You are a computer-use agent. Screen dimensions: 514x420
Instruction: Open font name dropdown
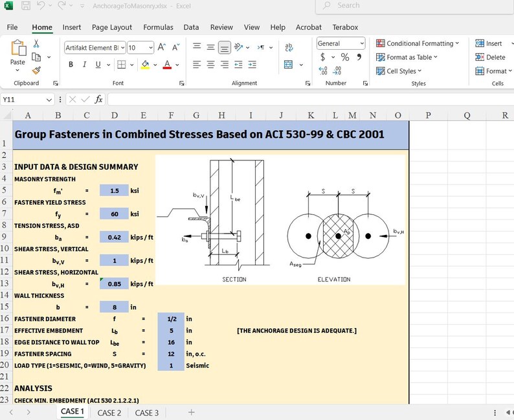pyautogui.click(x=122, y=48)
